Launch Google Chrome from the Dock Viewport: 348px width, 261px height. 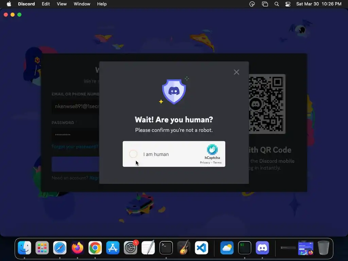click(x=95, y=248)
